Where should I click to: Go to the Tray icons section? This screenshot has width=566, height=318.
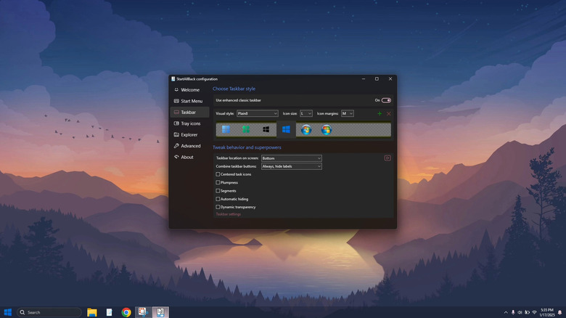[189, 123]
